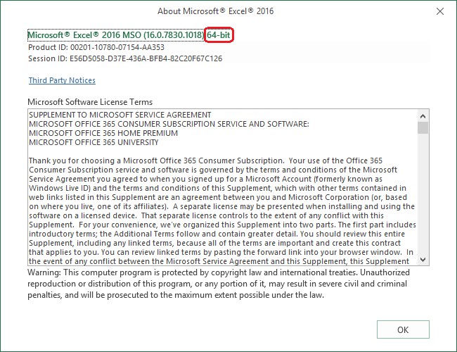457x352 pixels.
Task: Click 'SUPPLEMENT TO MICROSOFT SERVICE AGREEMENT' line
Action: point(120,115)
